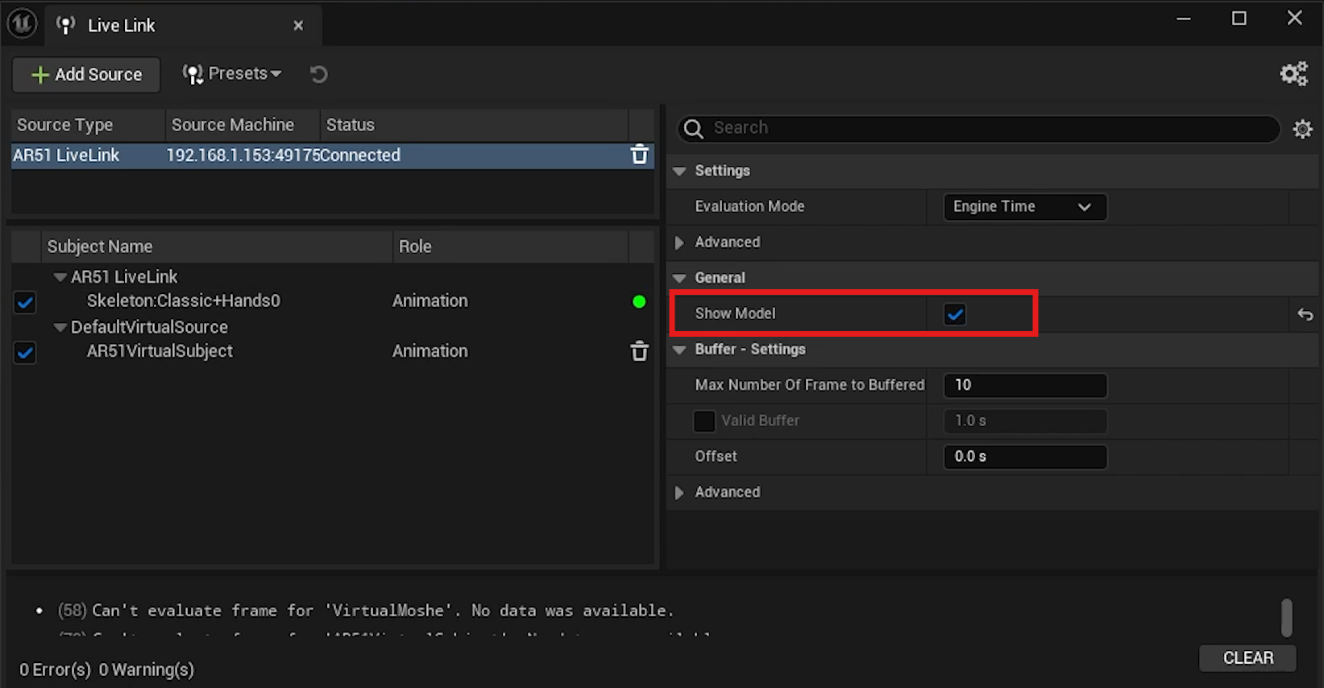Expand Advanced under Settings section
Image resolution: width=1324 pixels, height=688 pixels.
click(679, 242)
